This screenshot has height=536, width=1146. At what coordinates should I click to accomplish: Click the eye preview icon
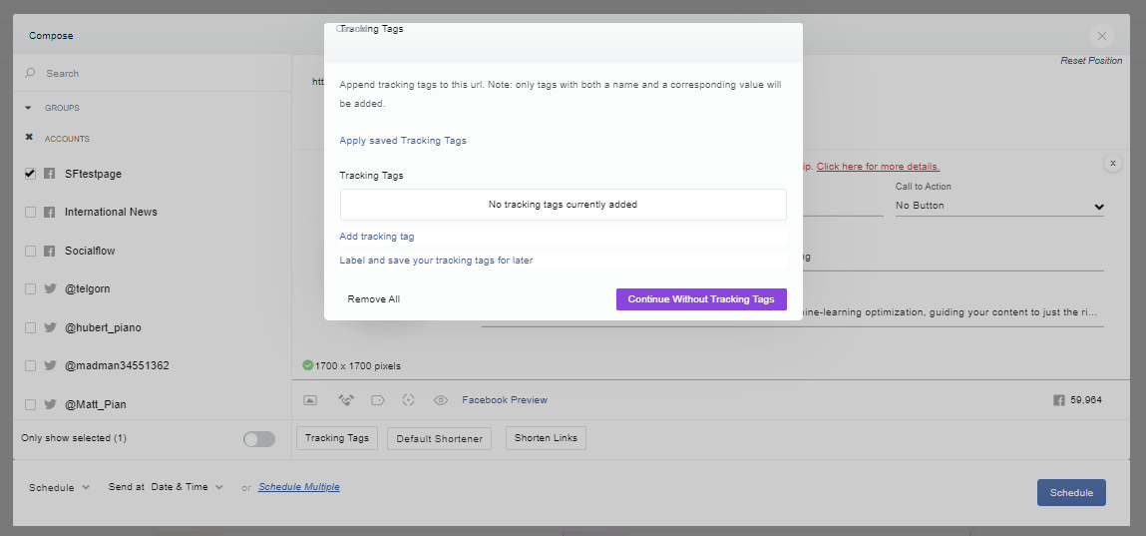point(440,400)
